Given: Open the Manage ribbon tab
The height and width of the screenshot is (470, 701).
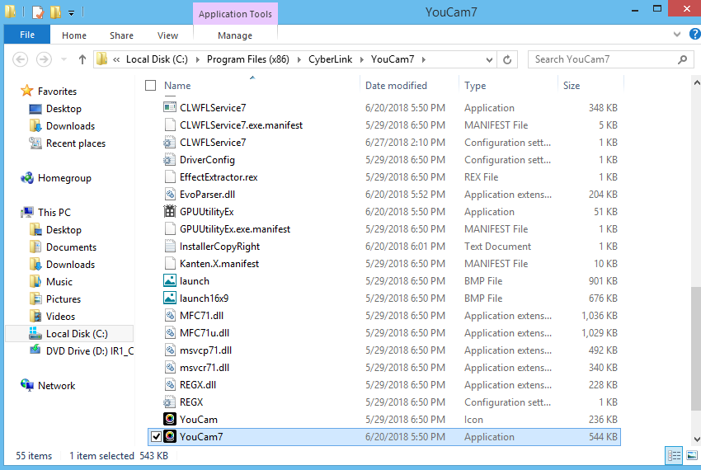Looking at the screenshot, I should tap(235, 35).
